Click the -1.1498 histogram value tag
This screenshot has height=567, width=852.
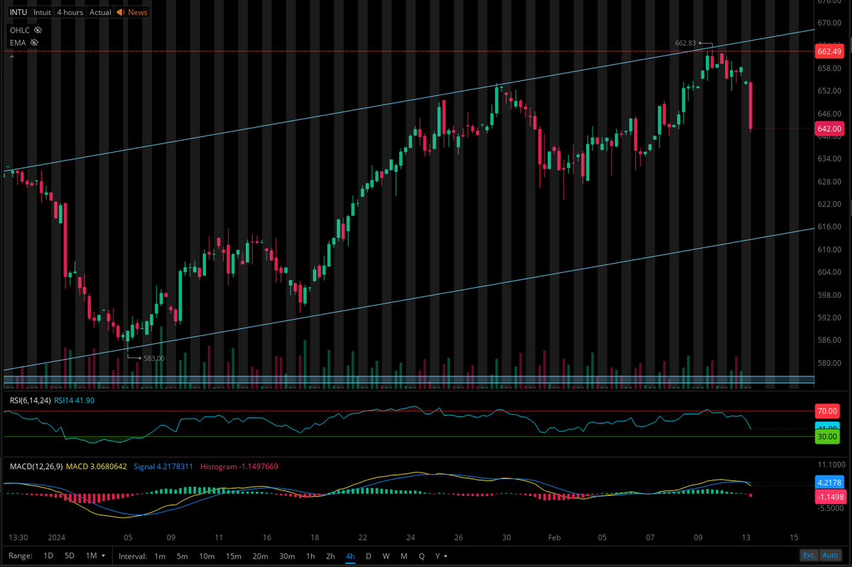tap(829, 497)
